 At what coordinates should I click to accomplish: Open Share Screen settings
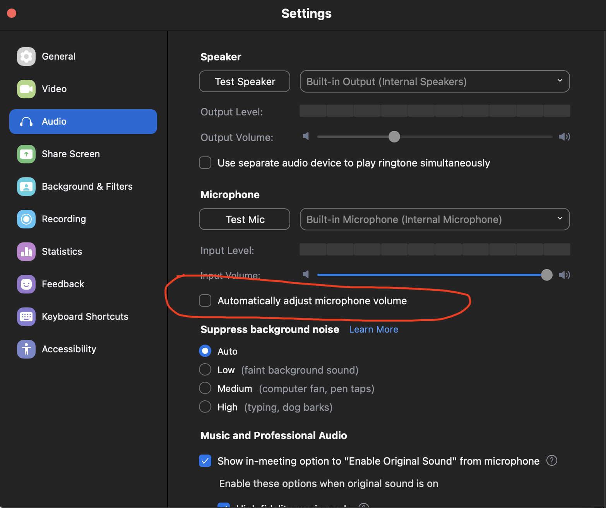pos(70,154)
